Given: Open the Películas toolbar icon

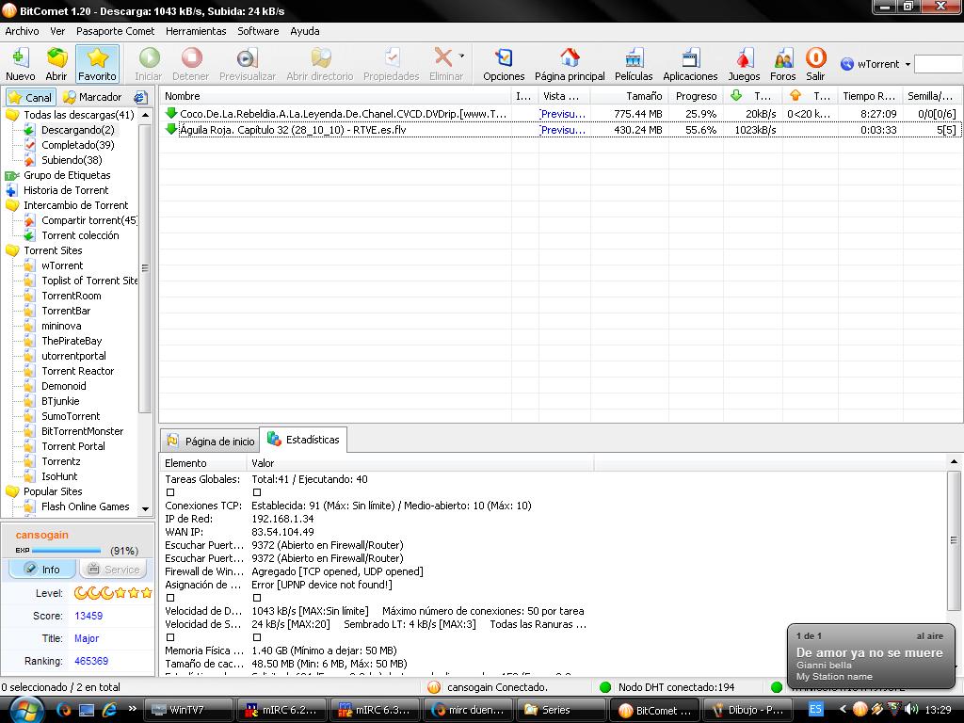Looking at the screenshot, I should tap(634, 63).
